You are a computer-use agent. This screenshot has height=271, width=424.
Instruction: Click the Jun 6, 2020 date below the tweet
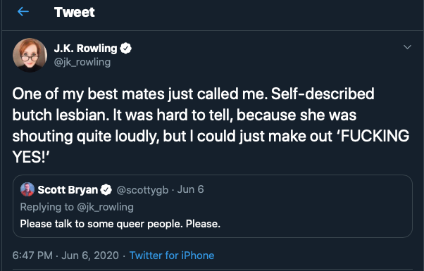[x=90, y=256]
